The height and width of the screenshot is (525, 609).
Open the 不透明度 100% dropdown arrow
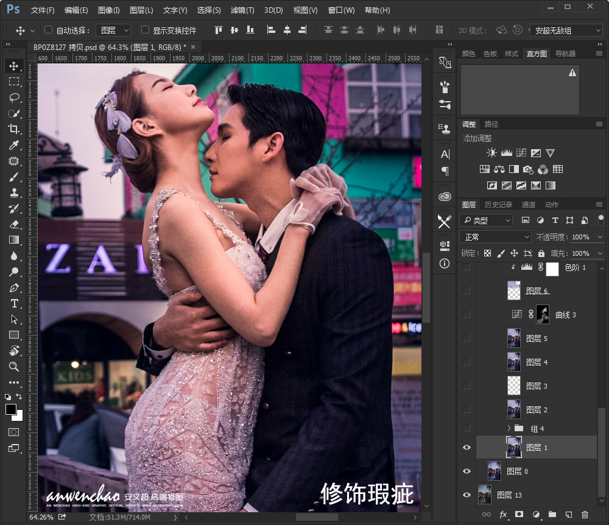(x=600, y=237)
